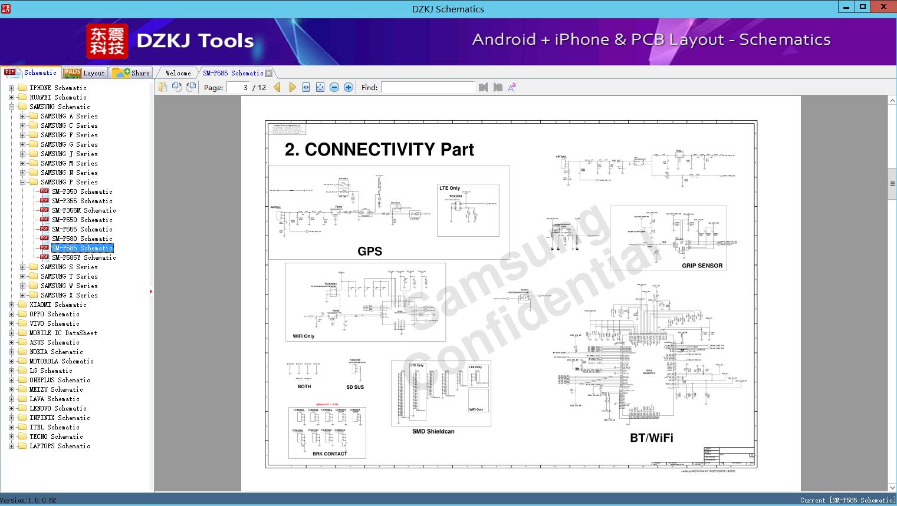This screenshot has height=506, width=897.
Task: Click the Find text field
Action: click(428, 87)
